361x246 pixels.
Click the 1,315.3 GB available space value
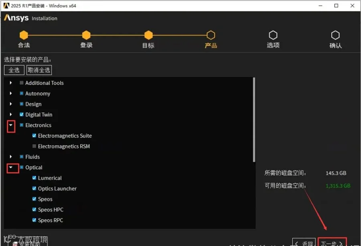point(338,186)
